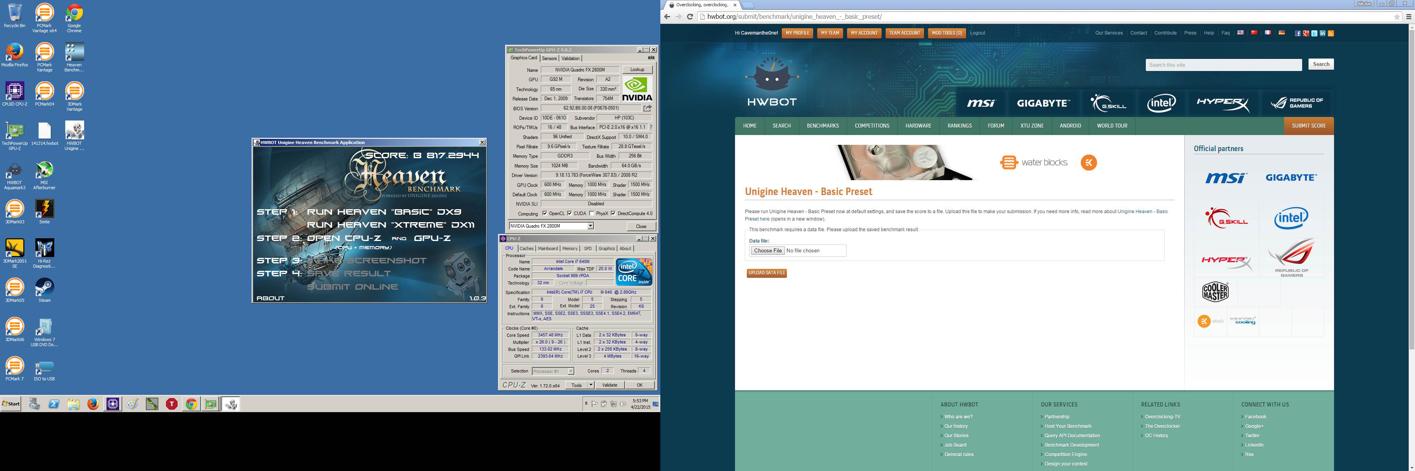This screenshot has height=471, width=1415.
Task: Click the Google+ icon in HWBOT header
Action: (1306, 33)
